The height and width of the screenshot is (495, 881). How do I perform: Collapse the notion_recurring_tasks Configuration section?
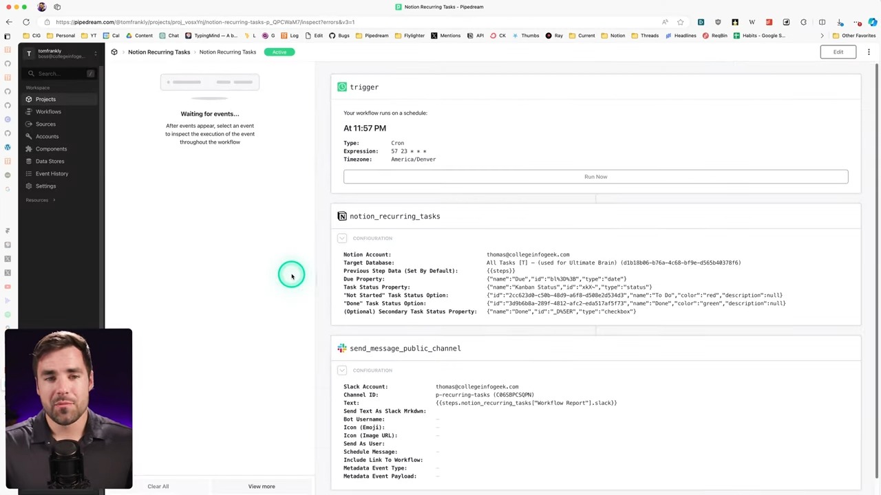(x=342, y=239)
